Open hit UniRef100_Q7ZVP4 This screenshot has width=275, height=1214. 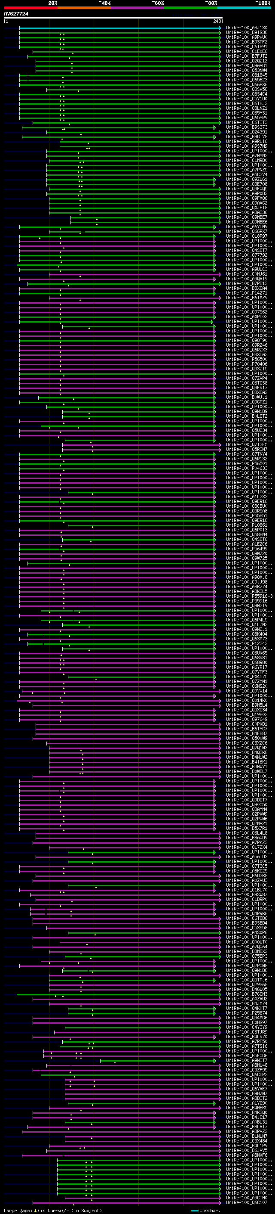coord(247,379)
